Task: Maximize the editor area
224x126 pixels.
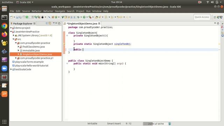Action: coord(218,23)
